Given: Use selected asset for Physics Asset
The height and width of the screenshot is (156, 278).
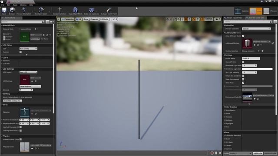Looking at the screenshot, I should 32,148.
